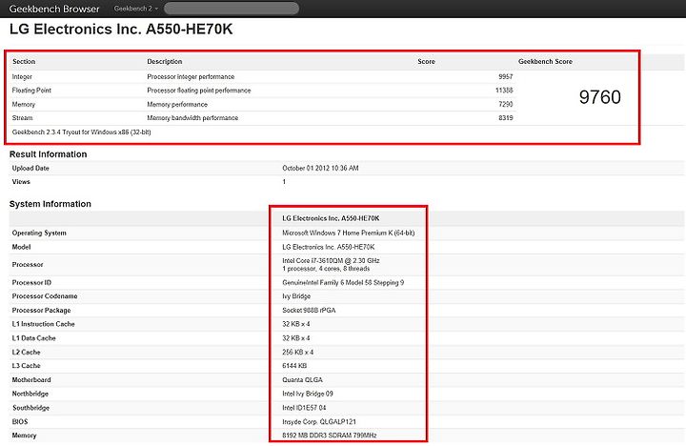Select the Operating System label
686x446 pixels.
click(39, 233)
